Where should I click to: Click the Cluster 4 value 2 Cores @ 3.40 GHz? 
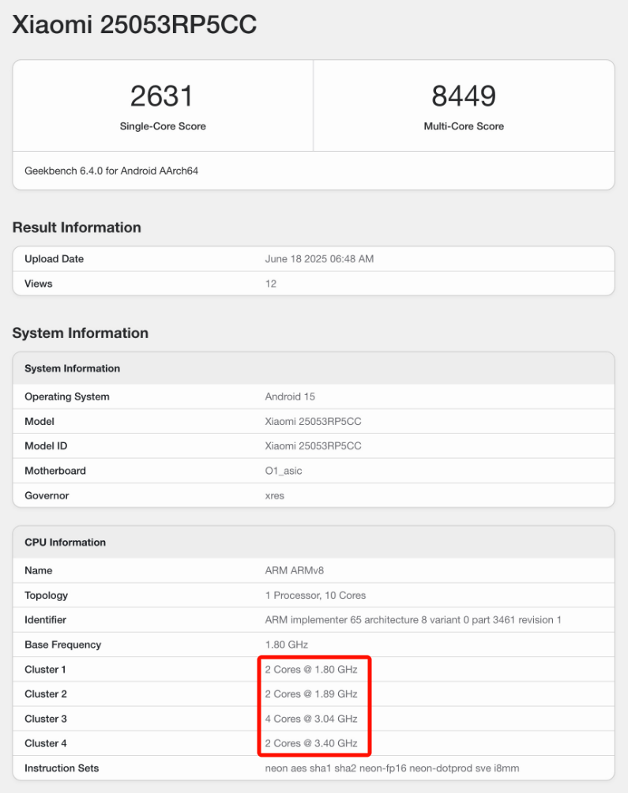[311, 743]
